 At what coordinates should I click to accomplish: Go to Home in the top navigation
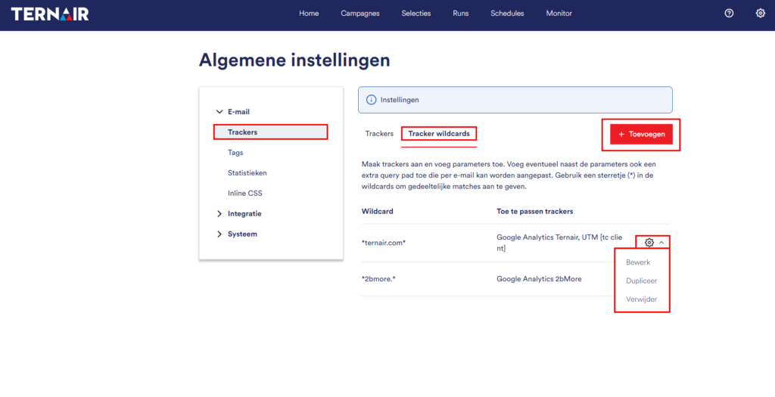(309, 14)
